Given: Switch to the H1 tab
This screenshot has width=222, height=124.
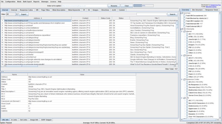Looking at the screenshot, I should click(84, 10).
